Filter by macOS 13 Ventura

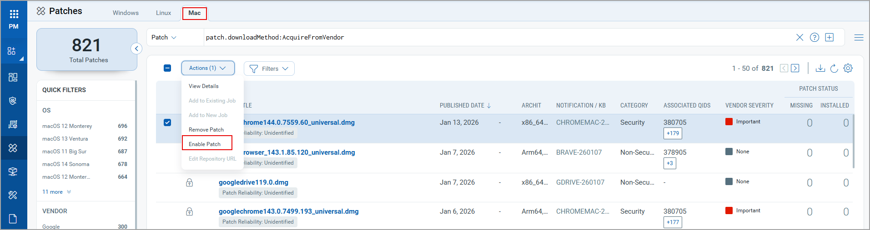pyautogui.click(x=65, y=139)
